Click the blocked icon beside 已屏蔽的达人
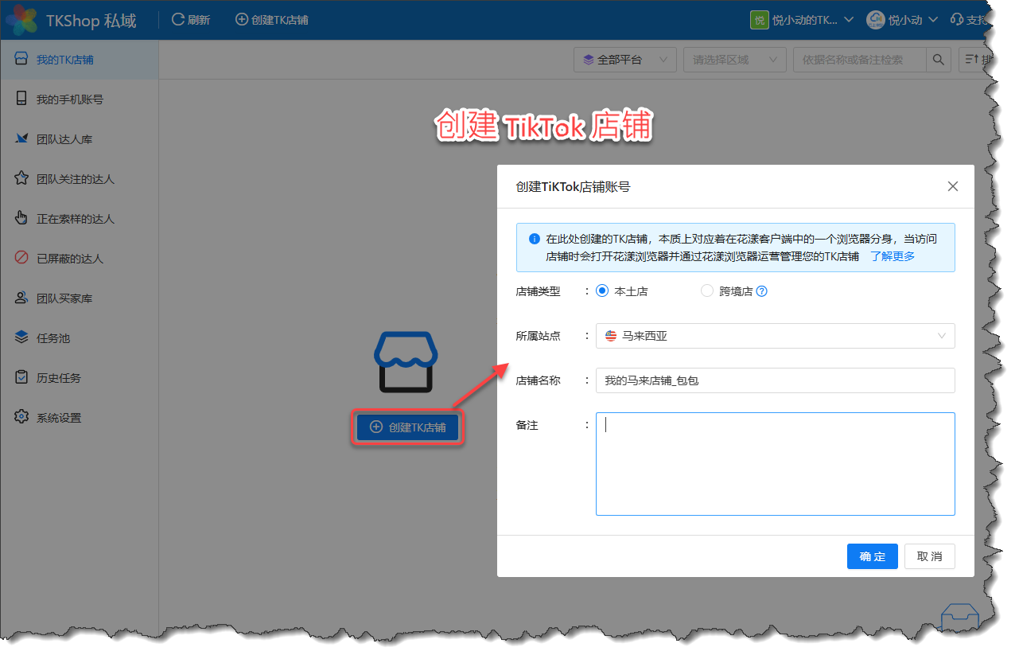 [21, 258]
